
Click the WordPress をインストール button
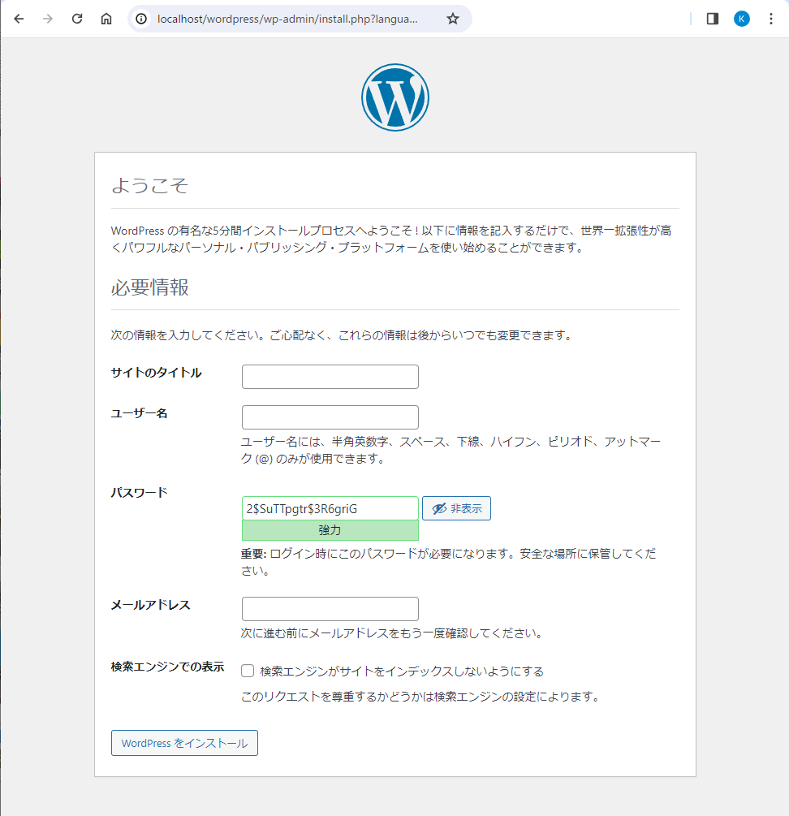(x=184, y=743)
